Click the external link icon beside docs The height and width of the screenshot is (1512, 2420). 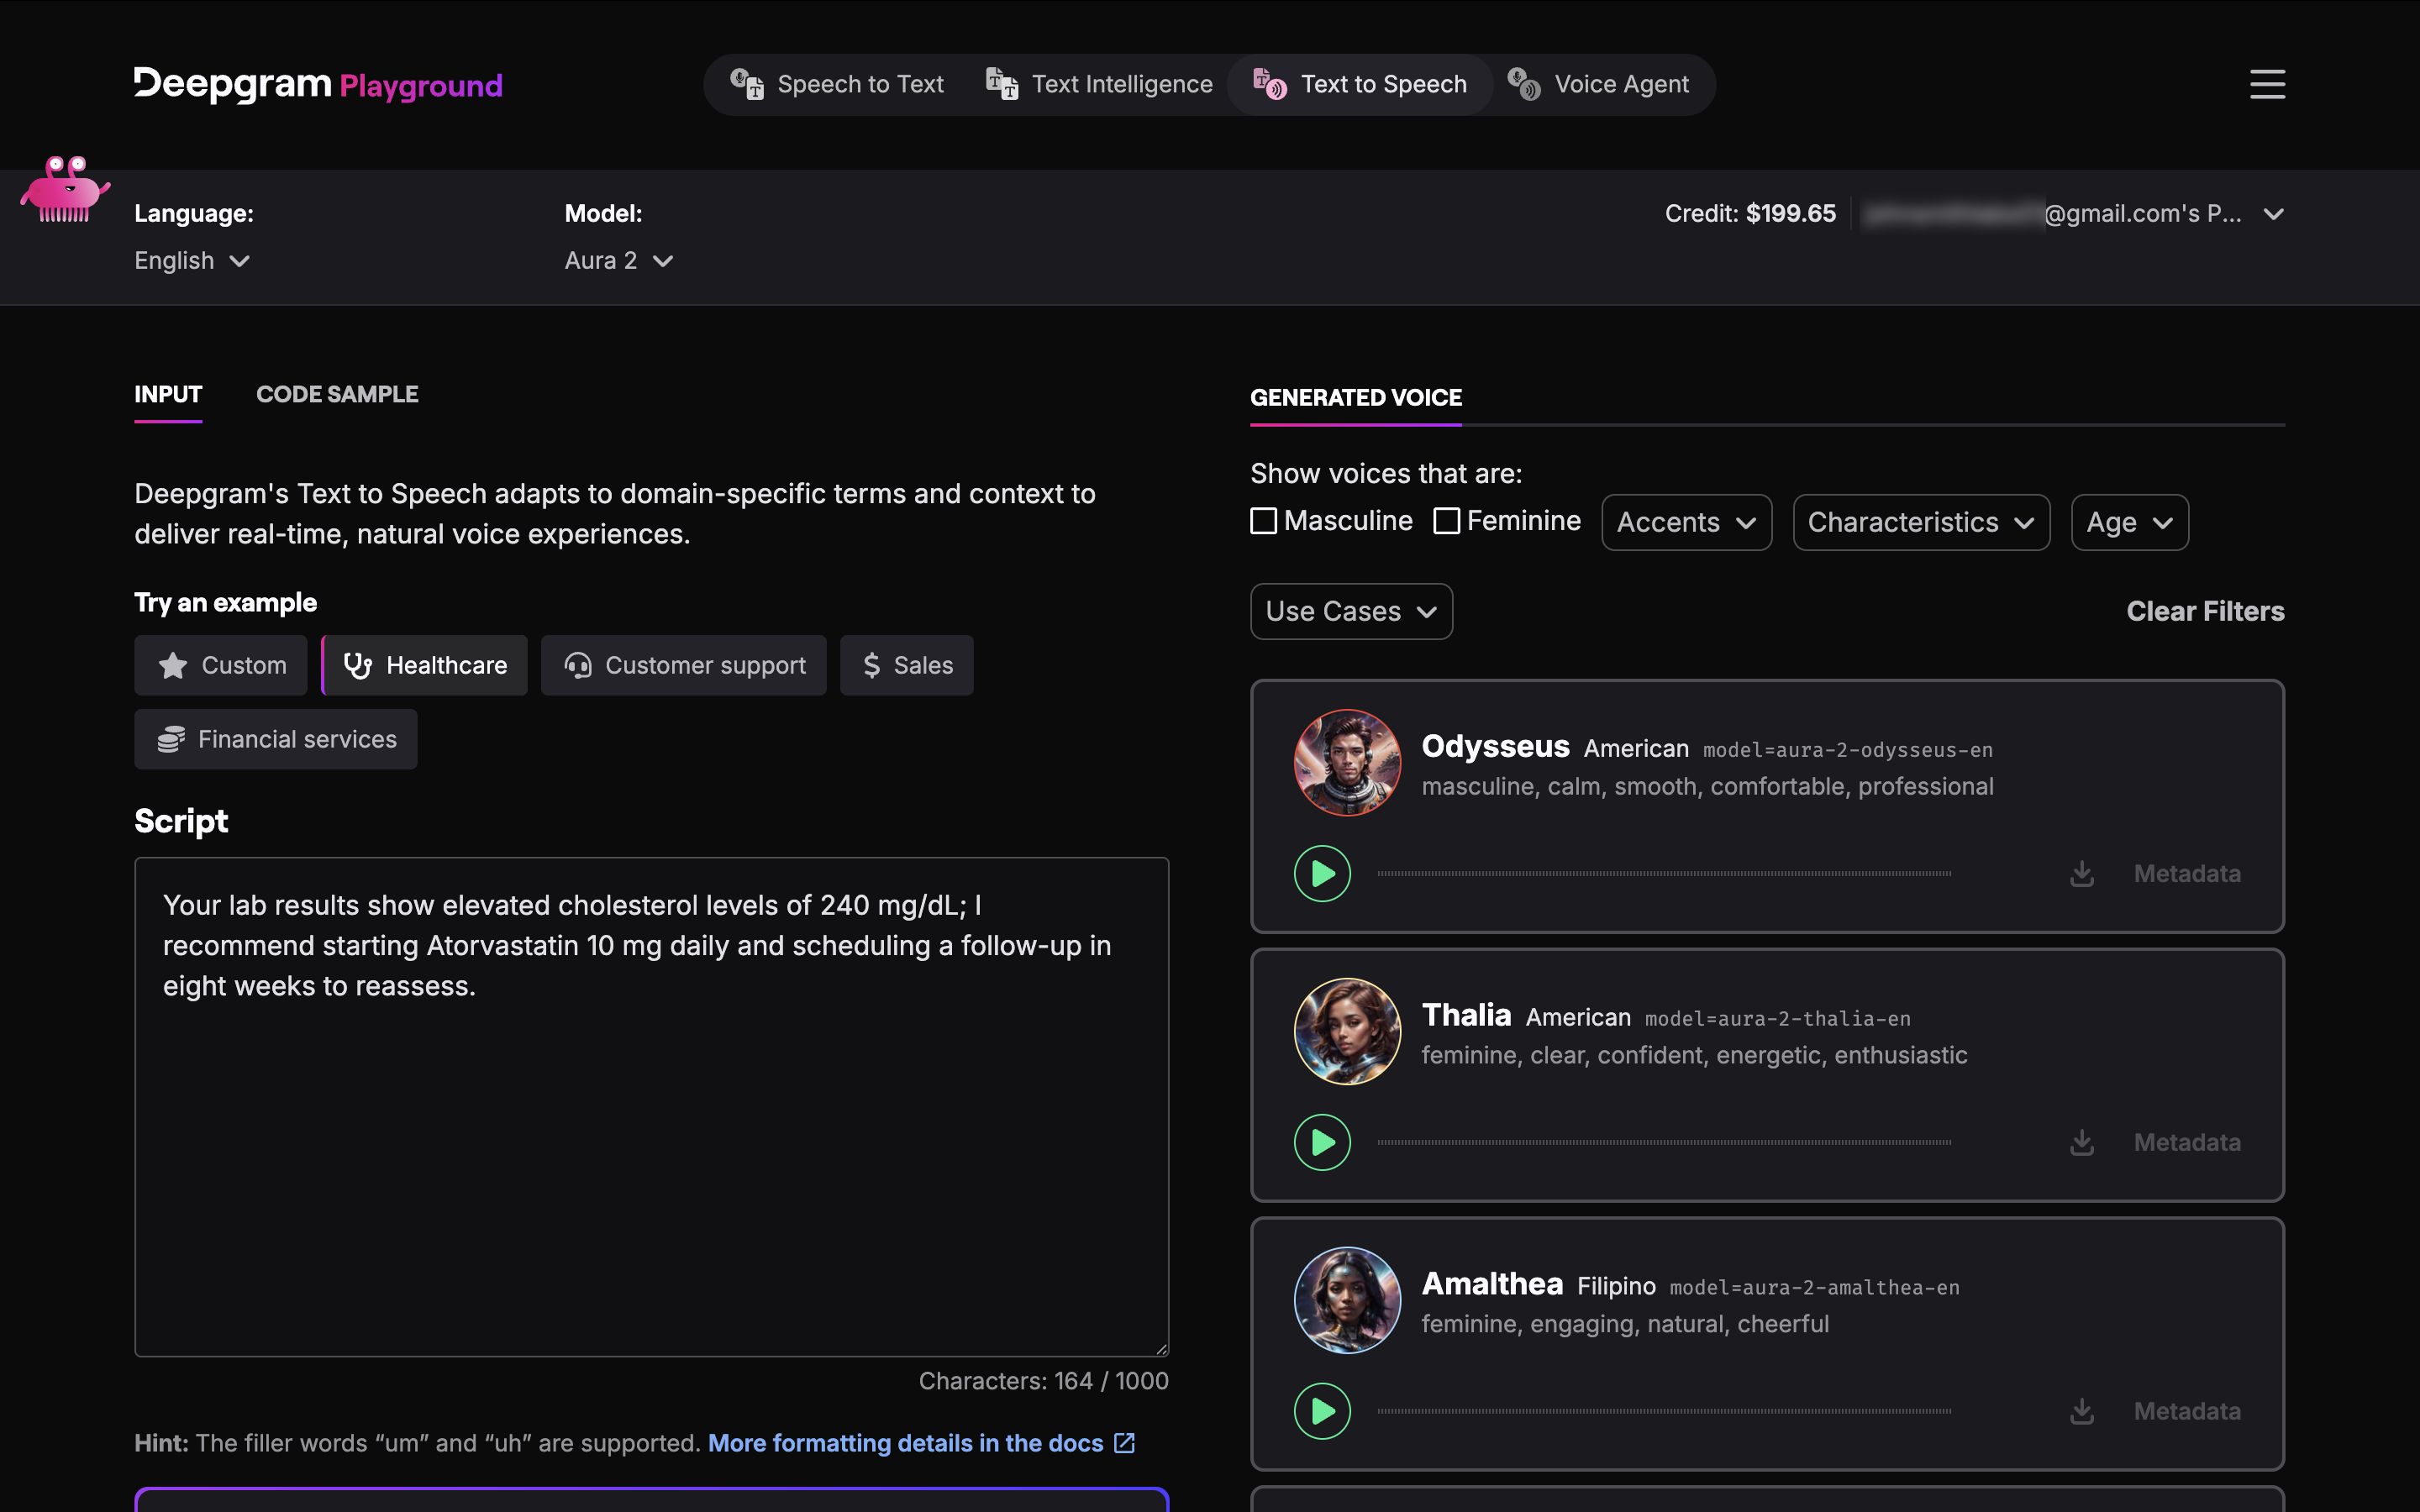click(1125, 1443)
